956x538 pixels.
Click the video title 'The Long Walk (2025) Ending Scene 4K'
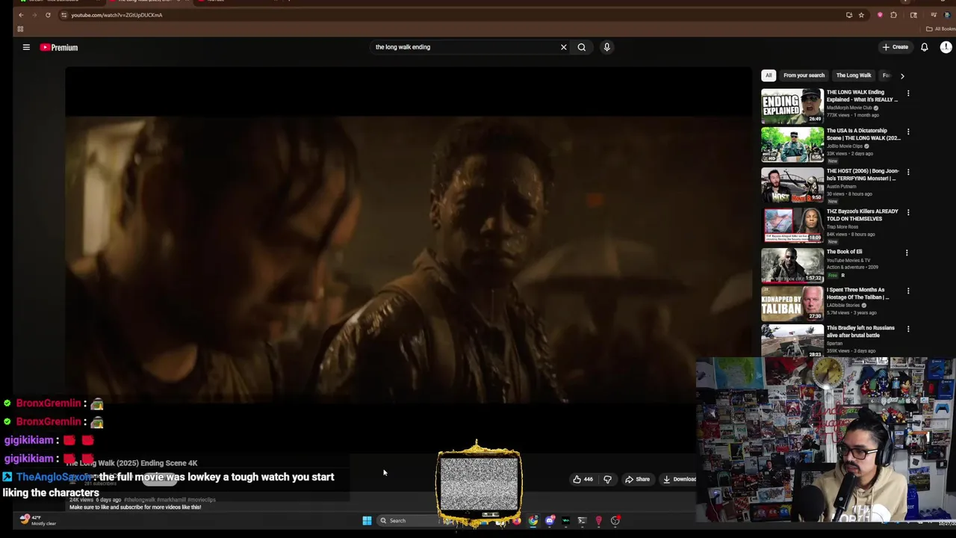(x=132, y=463)
